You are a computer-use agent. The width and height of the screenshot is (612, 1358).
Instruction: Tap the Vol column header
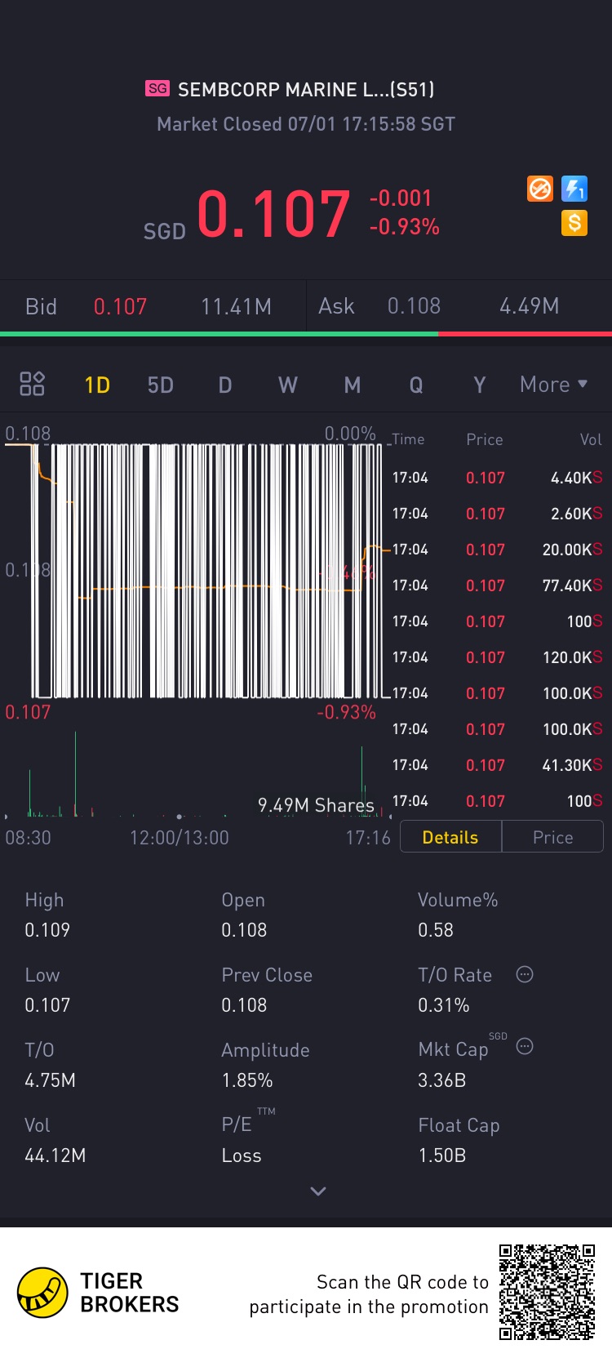pyautogui.click(x=591, y=439)
